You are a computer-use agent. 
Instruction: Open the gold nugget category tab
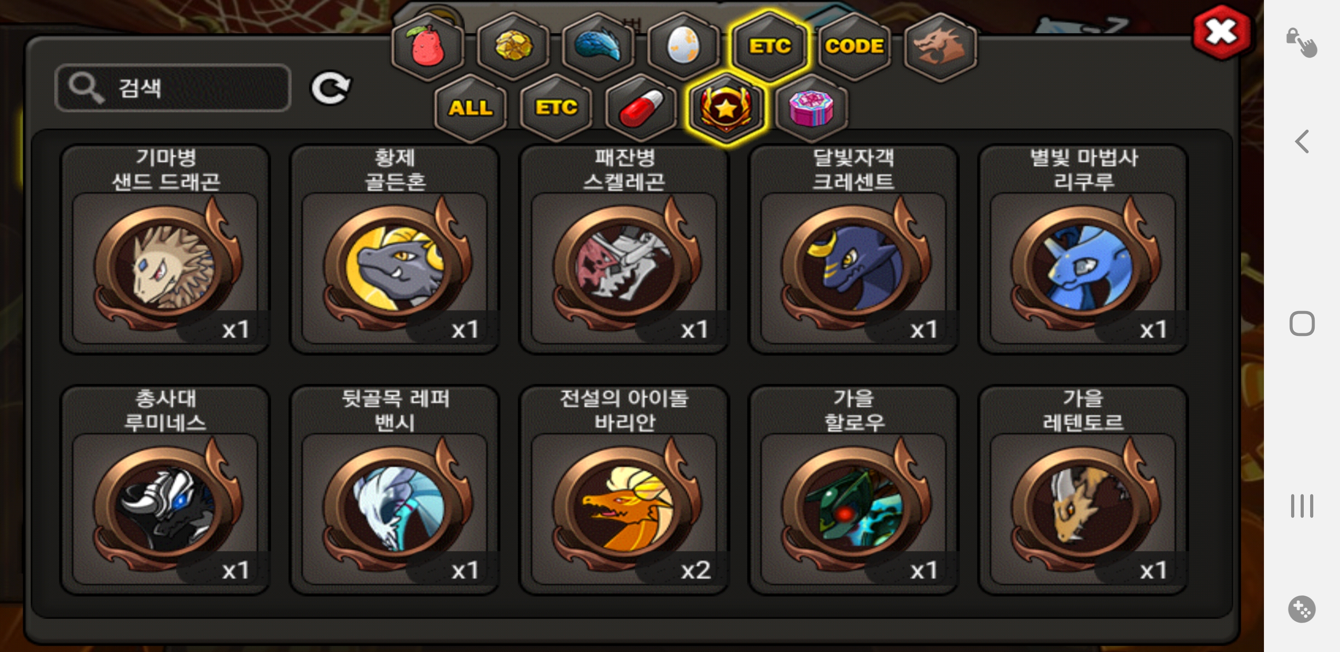point(513,46)
